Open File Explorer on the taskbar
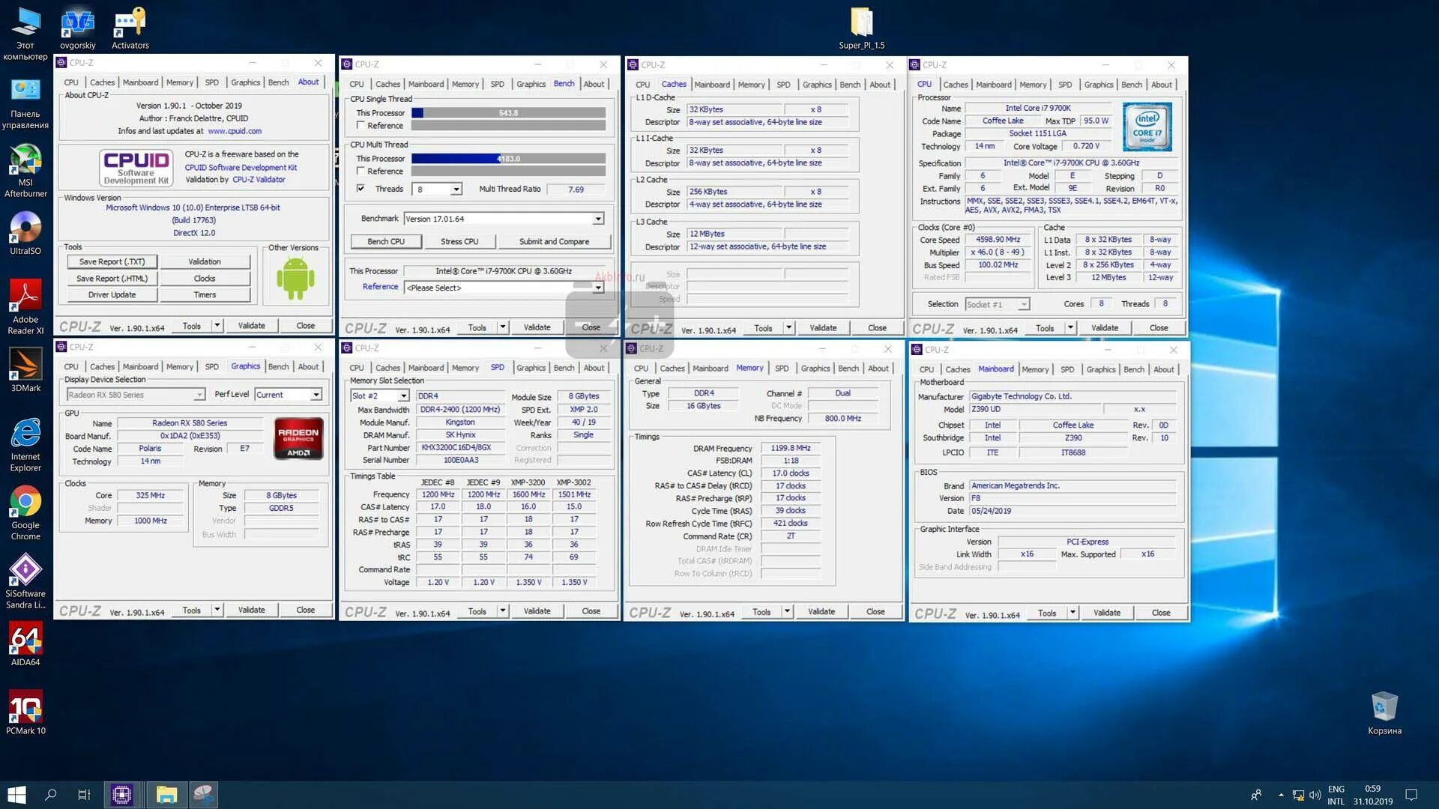Viewport: 1439px width, 809px height. 166,795
